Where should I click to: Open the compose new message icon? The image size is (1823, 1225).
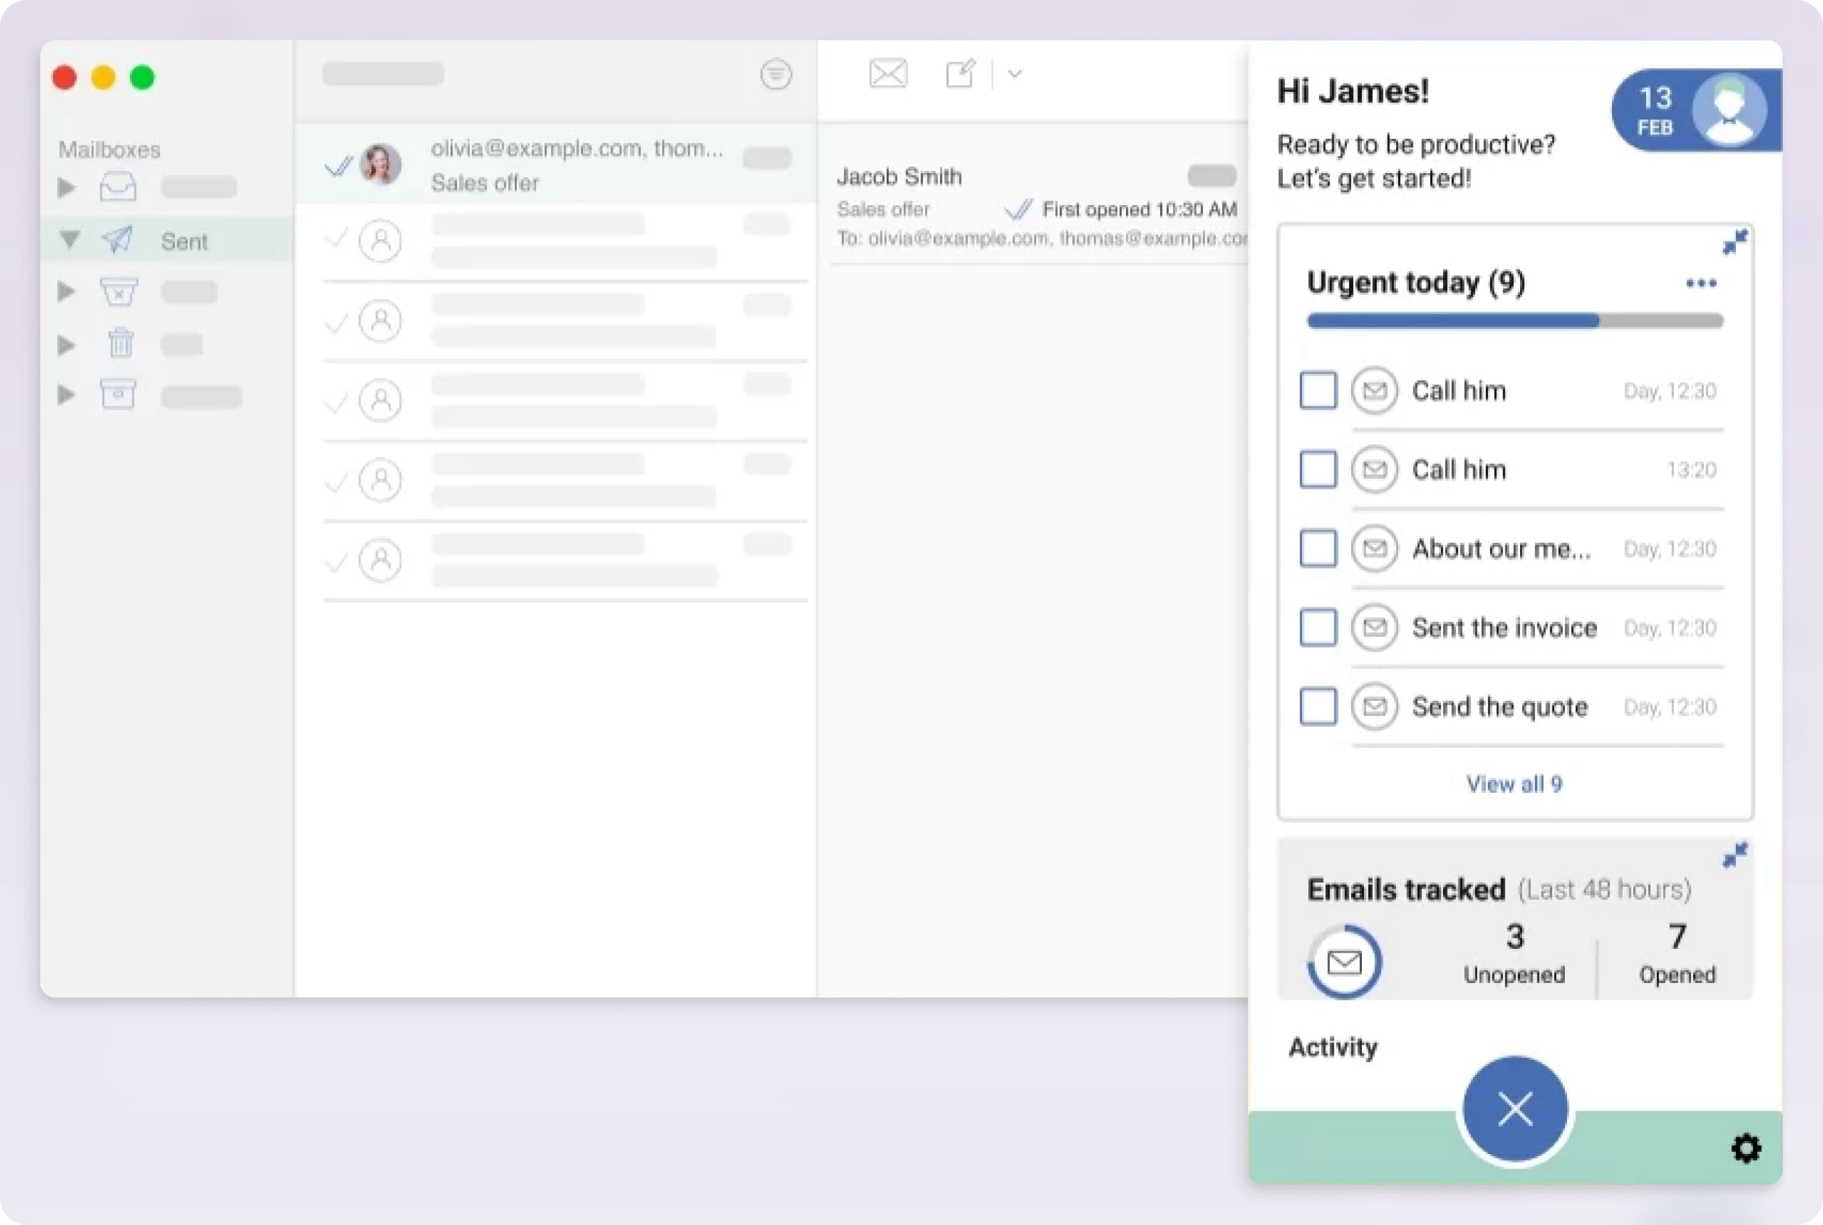pyautogui.click(x=960, y=74)
